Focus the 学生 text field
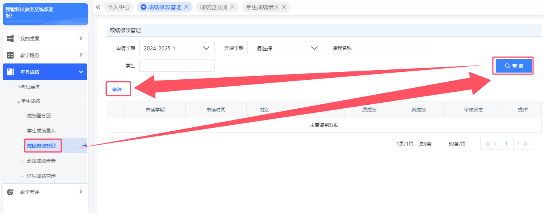The height and width of the screenshot is (213, 543). coord(177,66)
